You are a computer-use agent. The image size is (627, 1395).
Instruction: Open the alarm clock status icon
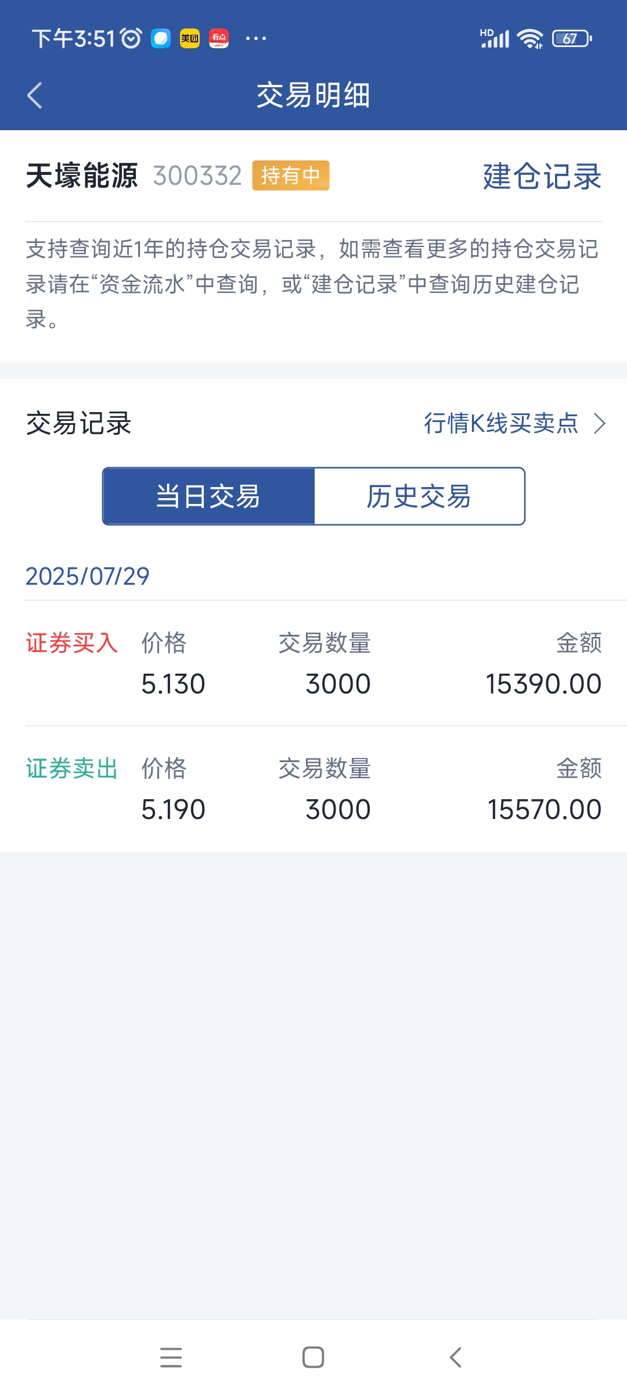[x=131, y=38]
